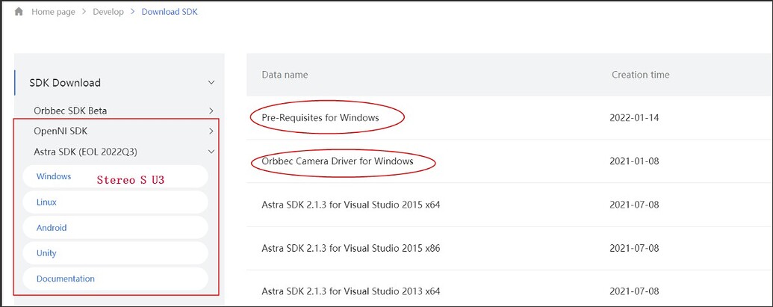Collapse Astra SDK (EOL 2022Q3) chevron

[211, 152]
